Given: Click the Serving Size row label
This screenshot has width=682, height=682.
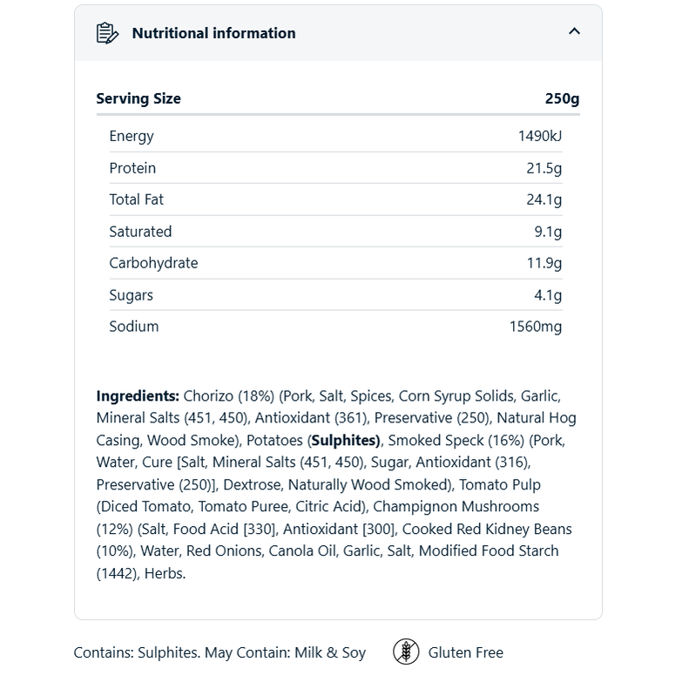Looking at the screenshot, I should tap(138, 98).
